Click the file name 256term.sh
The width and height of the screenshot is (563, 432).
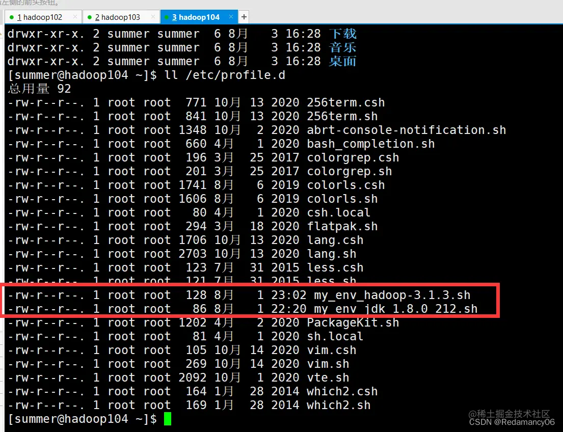342,116
